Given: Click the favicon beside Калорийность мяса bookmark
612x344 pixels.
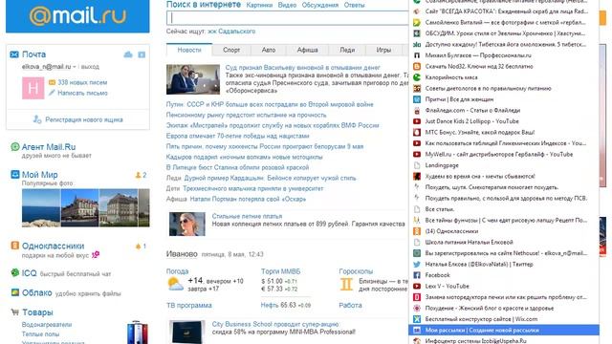Looking at the screenshot, I should [x=417, y=77].
